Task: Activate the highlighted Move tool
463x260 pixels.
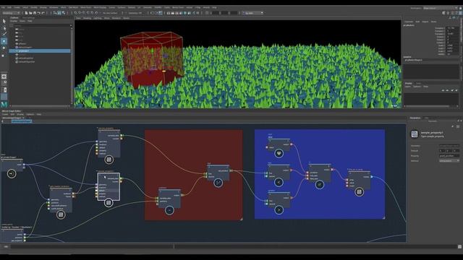Action: tap(4, 41)
